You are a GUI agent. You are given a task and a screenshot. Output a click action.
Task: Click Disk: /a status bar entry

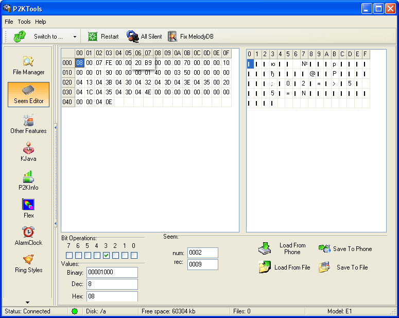(96, 311)
